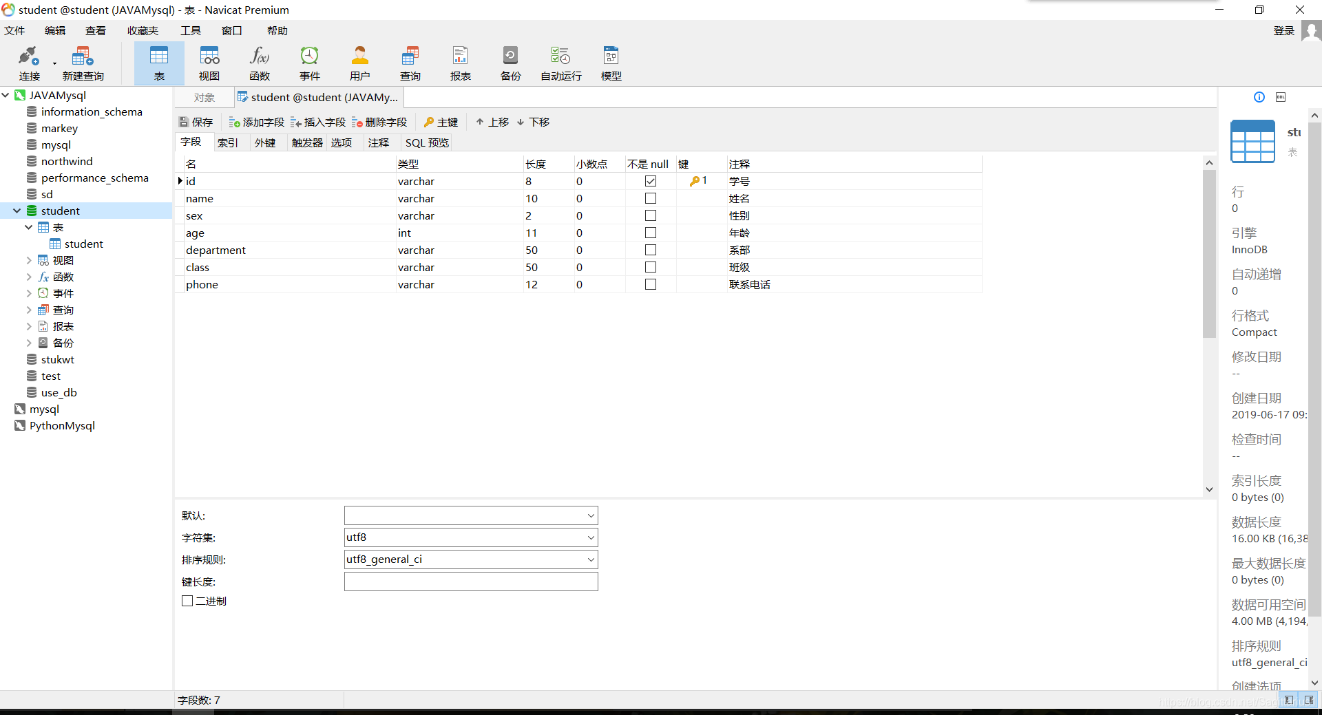This screenshot has width=1322, height=715.
Task: Toggle not-null checkbox for department field
Action: pos(651,250)
